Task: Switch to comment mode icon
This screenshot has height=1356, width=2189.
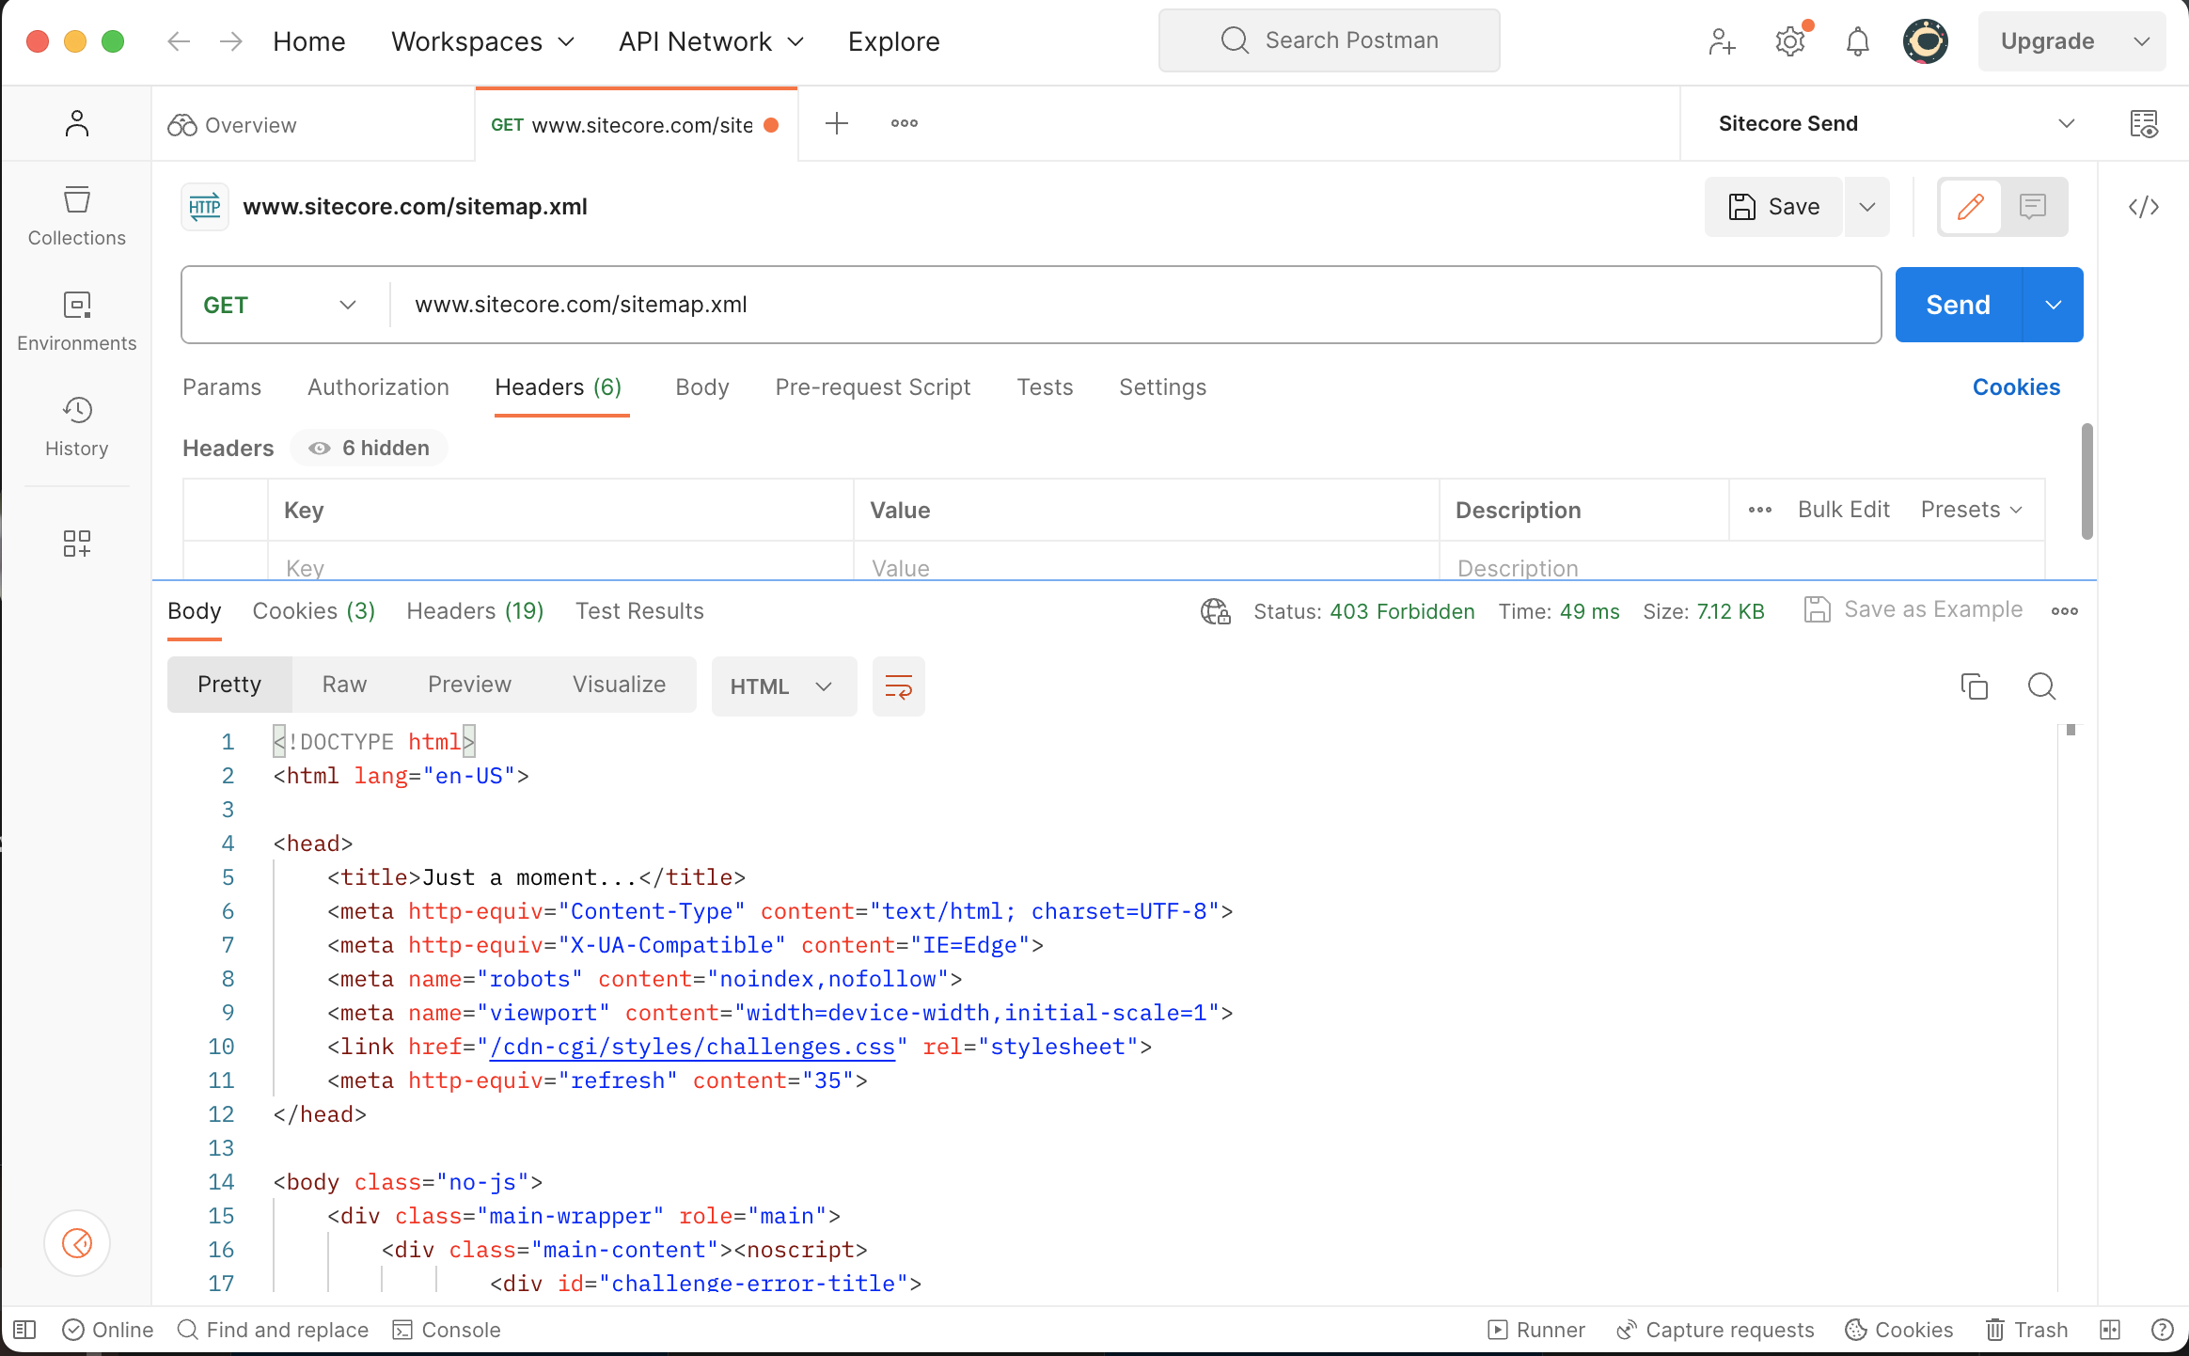Action: (x=2033, y=207)
